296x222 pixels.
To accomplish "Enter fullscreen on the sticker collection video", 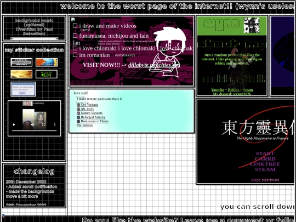I will point(44,124).
